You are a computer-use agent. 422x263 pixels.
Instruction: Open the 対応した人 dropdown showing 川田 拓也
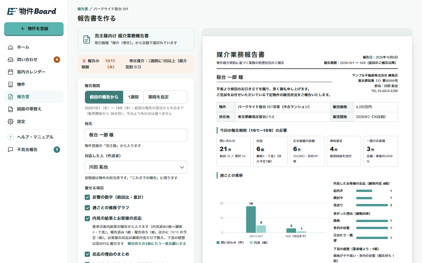tap(136, 167)
